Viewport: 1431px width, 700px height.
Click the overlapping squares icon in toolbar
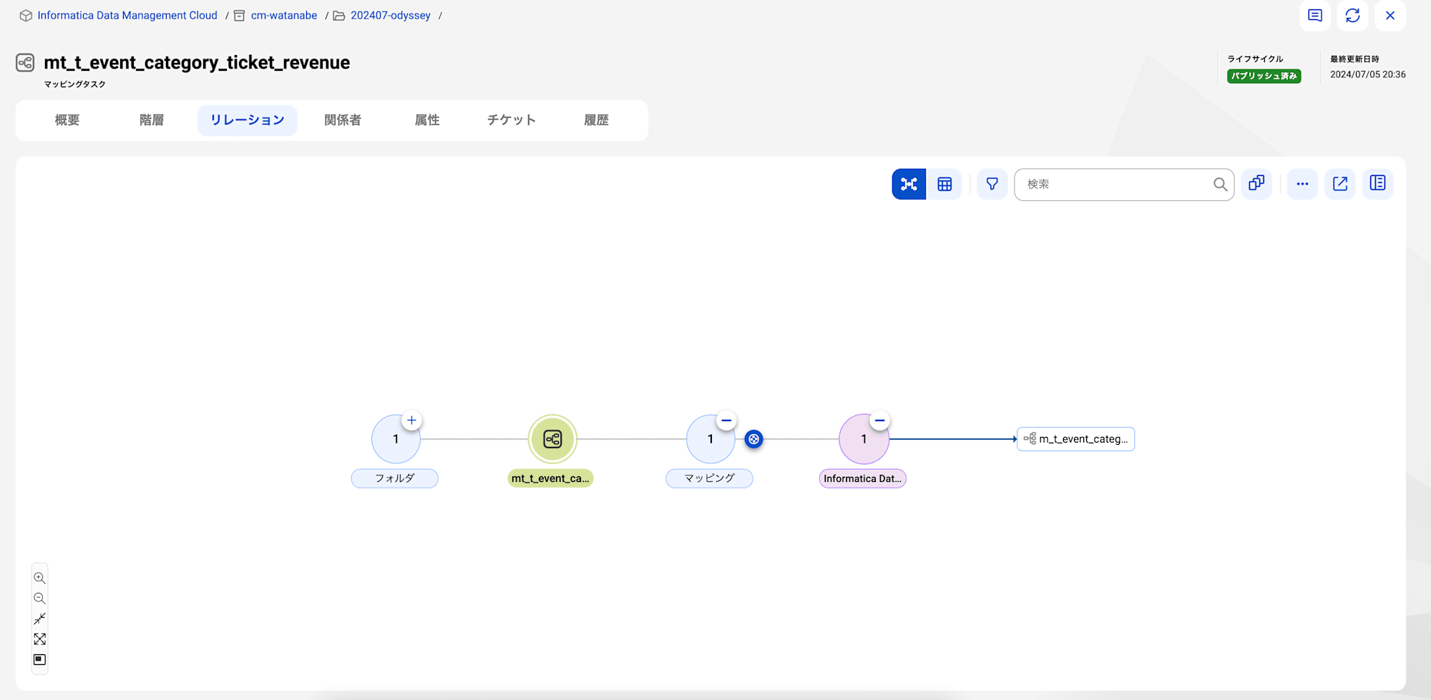pyautogui.click(x=1256, y=184)
